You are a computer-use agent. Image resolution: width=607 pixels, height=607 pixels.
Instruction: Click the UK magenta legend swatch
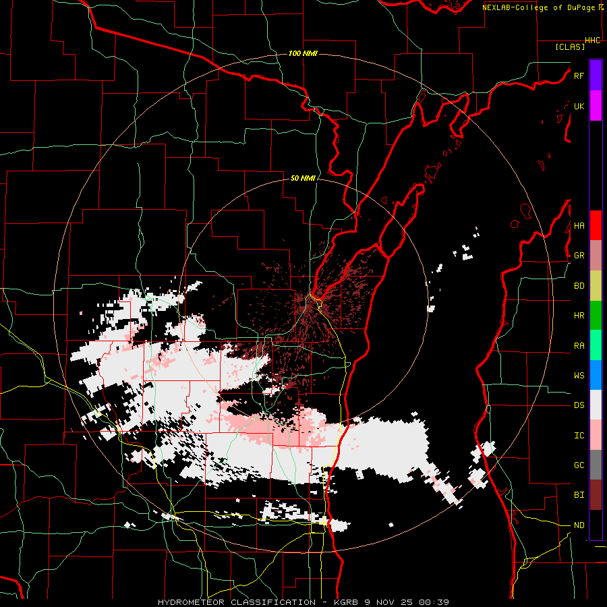tap(596, 106)
